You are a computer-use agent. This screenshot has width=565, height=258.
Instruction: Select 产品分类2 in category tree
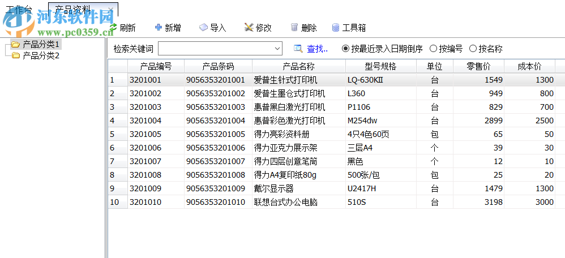pos(41,55)
